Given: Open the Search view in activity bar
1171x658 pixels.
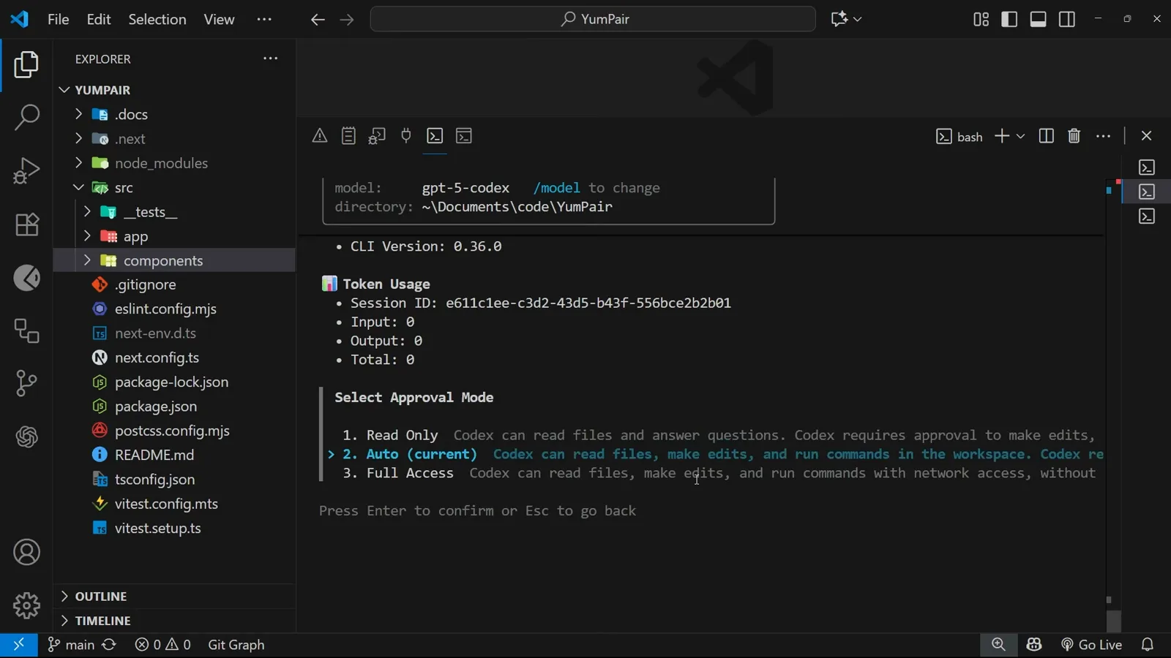Looking at the screenshot, I should [26, 117].
